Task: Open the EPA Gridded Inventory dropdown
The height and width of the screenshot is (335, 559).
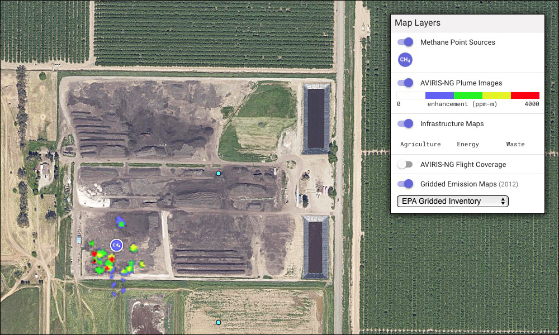Action: click(x=452, y=201)
